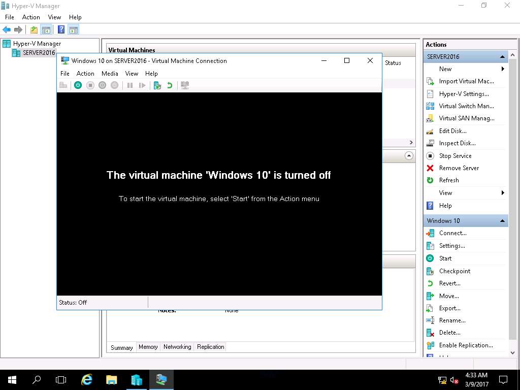The image size is (520, 390).
Task: Click the green Revert arrow in VM Connection toolbar
Action: coord(170,85)
